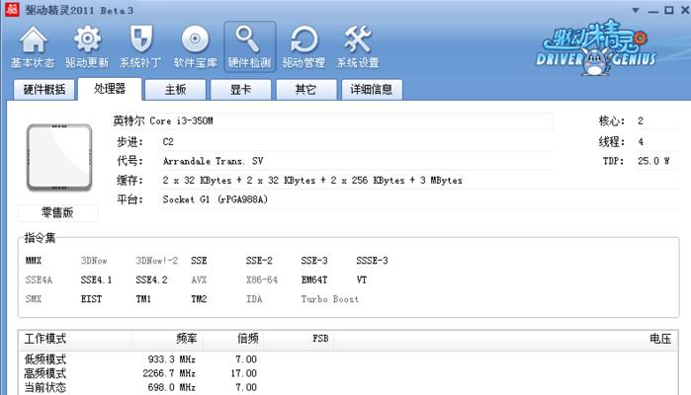Image resolution: width=691 pixels, height=395 pixels.
Task: Click the SSE4A instruction entry
Action: point(39,280)
